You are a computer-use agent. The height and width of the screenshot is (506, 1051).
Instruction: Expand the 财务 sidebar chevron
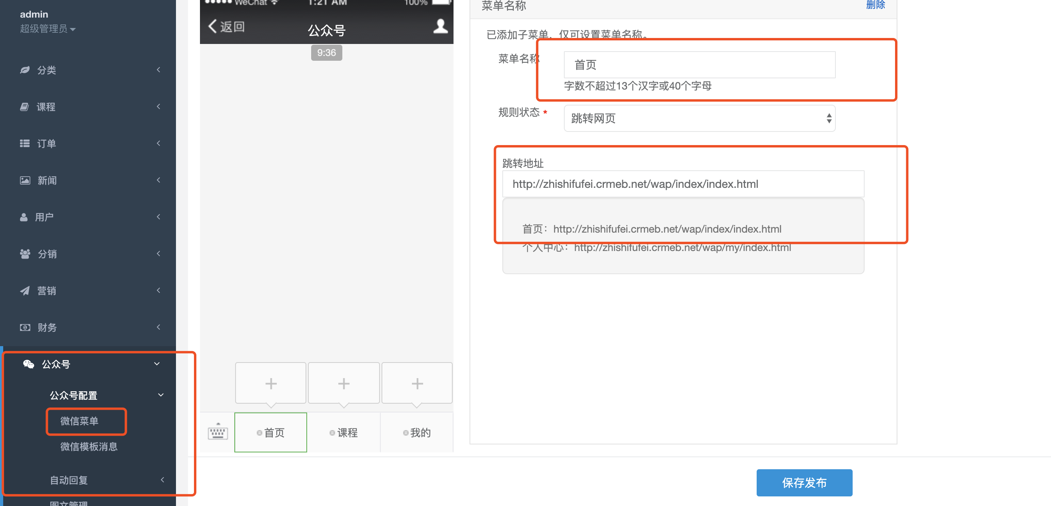click(x=158, y=327)
